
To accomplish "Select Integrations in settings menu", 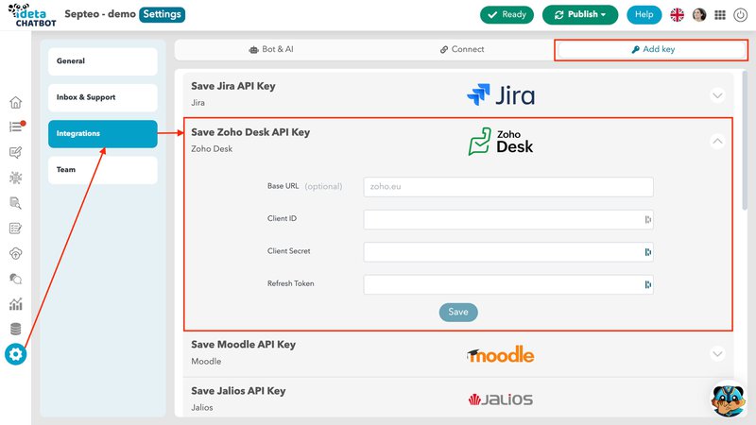I will pos(103,133).
